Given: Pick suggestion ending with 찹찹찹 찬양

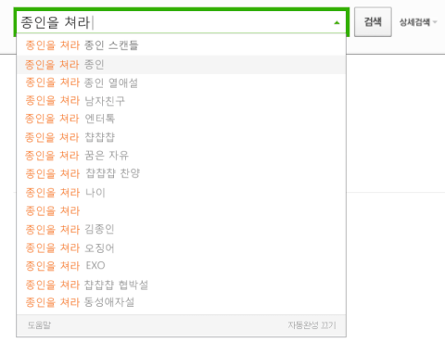Looking at the screenshot, I should tap(181, 173).
